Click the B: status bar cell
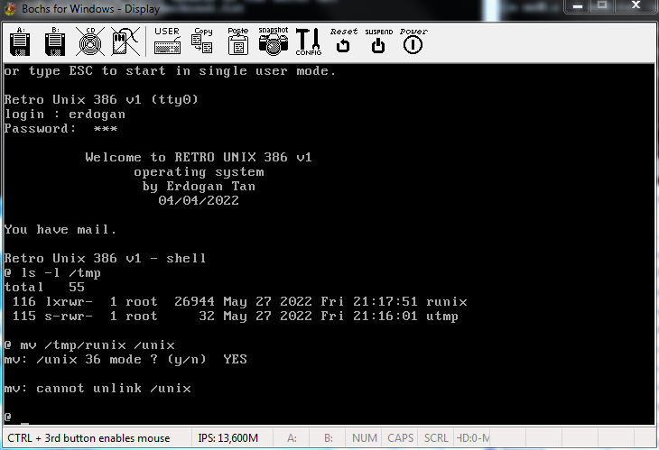The image size is (659, 450). [x=328, y=438]
